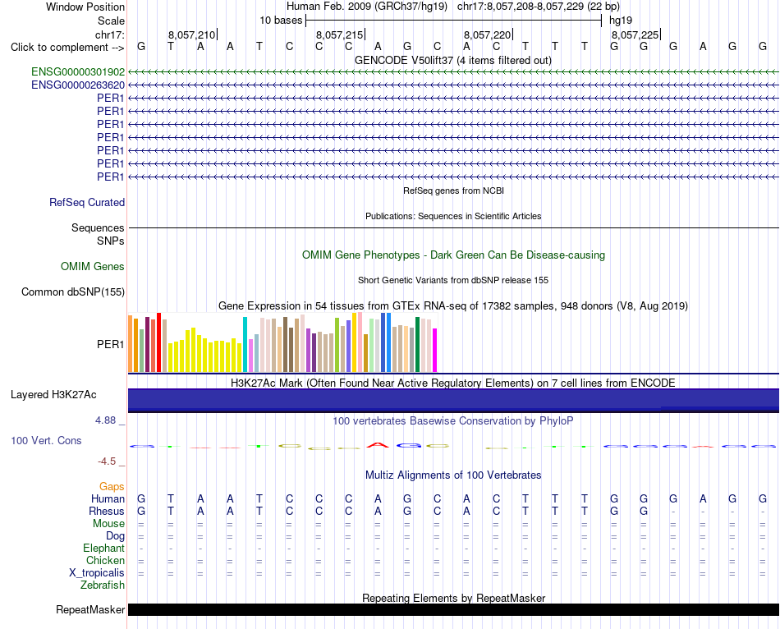
Task: Open the OMIM Gene Phenotypes track title
Action: [x=454, y=255]
